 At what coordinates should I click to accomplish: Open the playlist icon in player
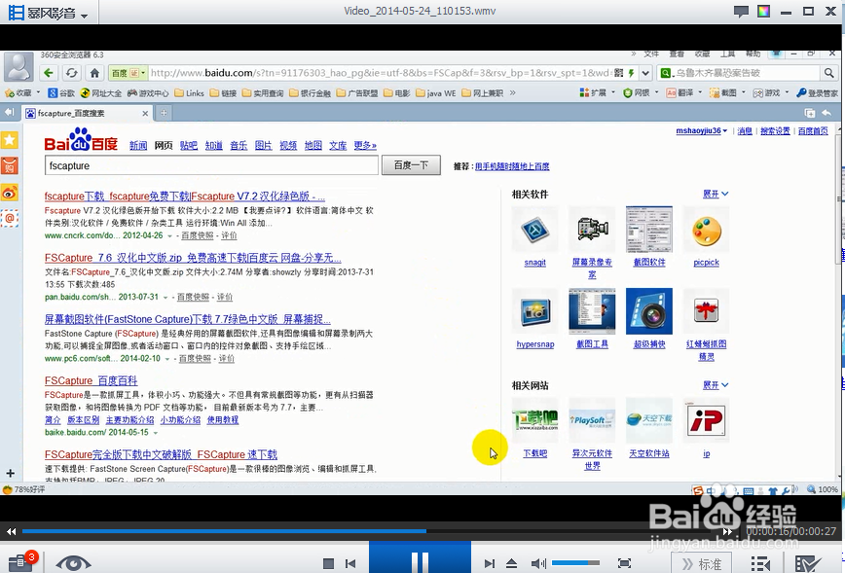[760, 563]
